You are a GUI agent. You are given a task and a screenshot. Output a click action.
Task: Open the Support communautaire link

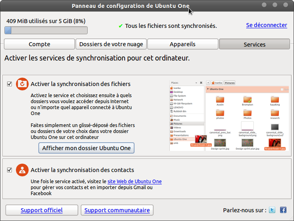point(117,210)
